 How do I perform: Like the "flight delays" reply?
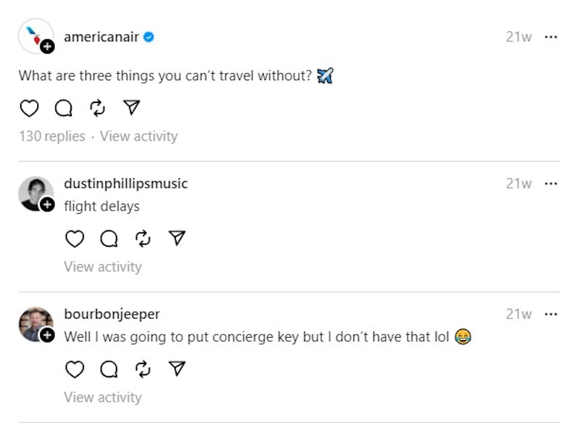75,239
